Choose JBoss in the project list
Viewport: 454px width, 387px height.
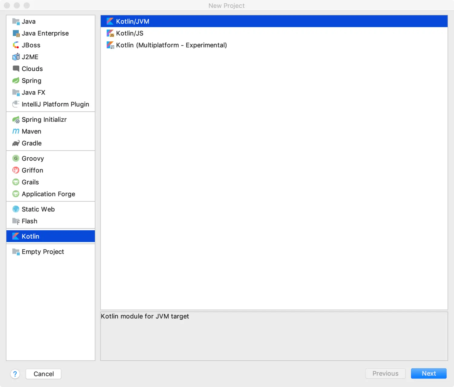[x=51, y=45]
